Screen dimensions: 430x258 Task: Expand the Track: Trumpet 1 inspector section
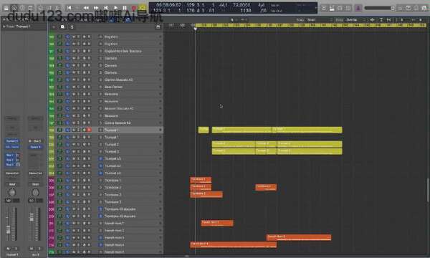(x=4, y=27)
